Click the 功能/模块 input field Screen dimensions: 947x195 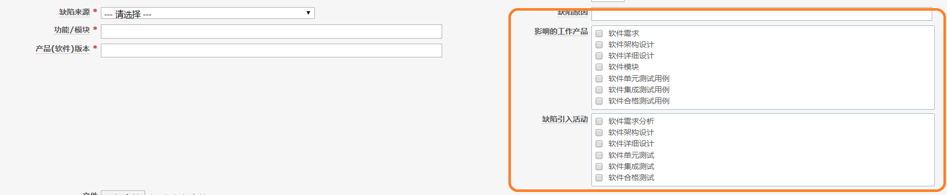pyautogui.click(x=272, y=31)
